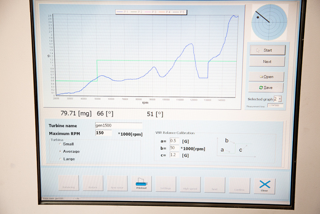320x214 pixels.
Task: Click the b= calibration RPM field
Action: (174, 148)
